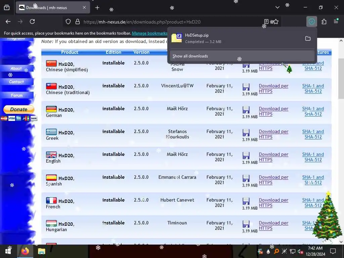The height and width of the screenshot is (258, 344).
Task: Click the Hungarian flag icon
Action: [51, 223]
